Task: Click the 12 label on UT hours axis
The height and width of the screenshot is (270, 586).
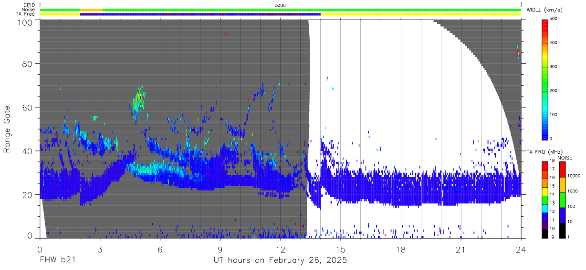Action: click(281, 250)
